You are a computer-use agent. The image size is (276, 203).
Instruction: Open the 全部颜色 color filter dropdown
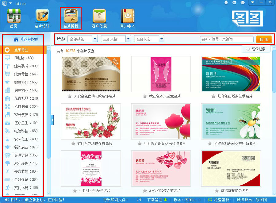tap(95, 39)
